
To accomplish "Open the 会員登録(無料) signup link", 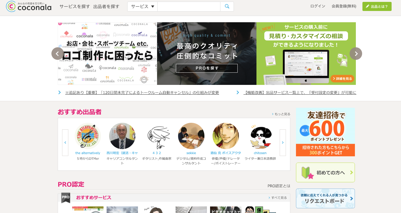I will (344, 6).
